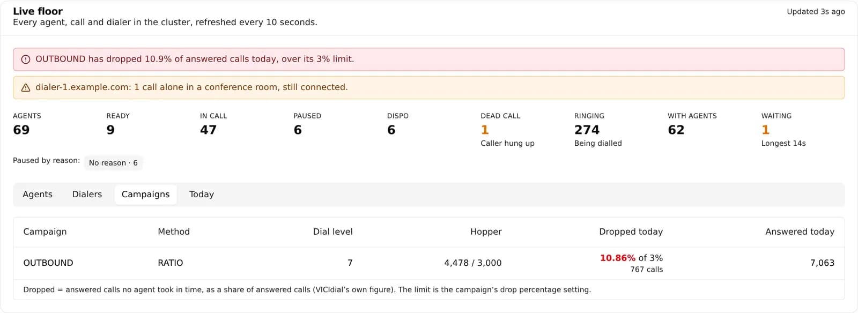Click the OUTBOUND campaign name cell
Image resolution: width=858 pixels, height=313 pixels.
(48, 263)
